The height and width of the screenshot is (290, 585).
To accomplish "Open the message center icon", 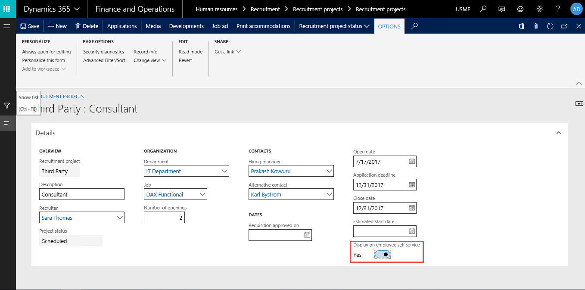I will 501,9.
